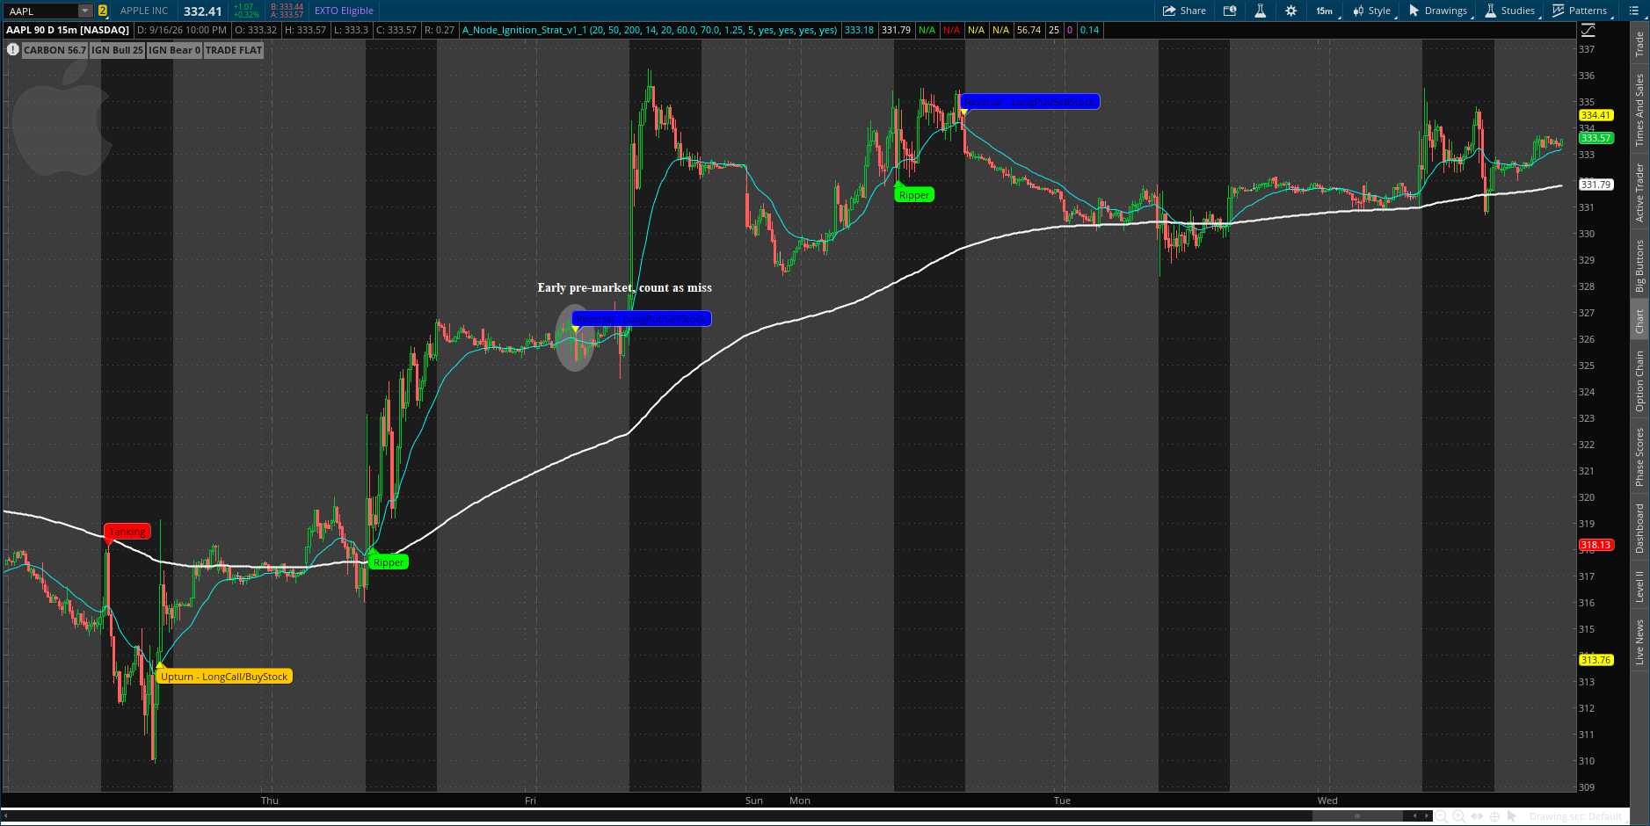
Task: Open the Level II side tab
Action: pos(1639,586)
